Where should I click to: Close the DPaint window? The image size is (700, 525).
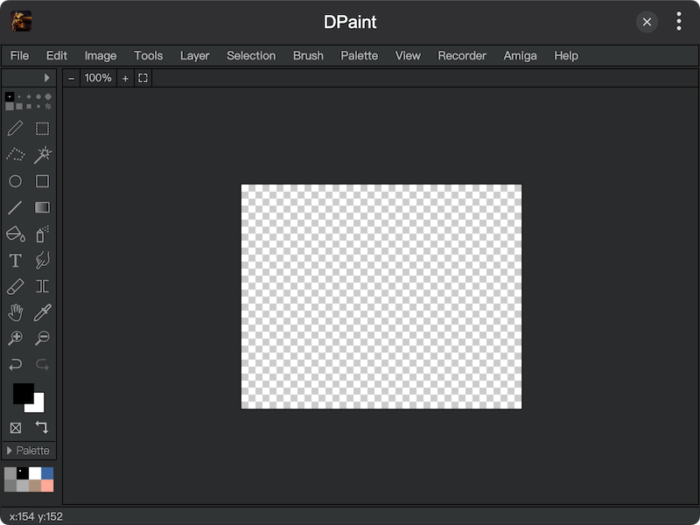point(647,22)
